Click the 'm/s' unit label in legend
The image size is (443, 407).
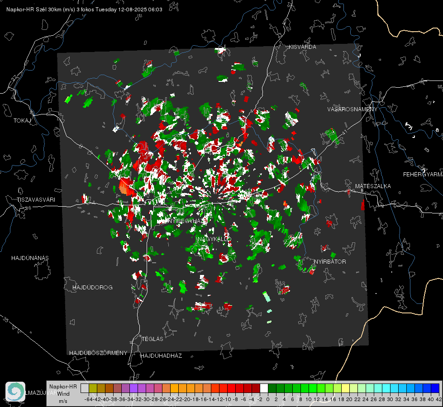tap(63, 401)
